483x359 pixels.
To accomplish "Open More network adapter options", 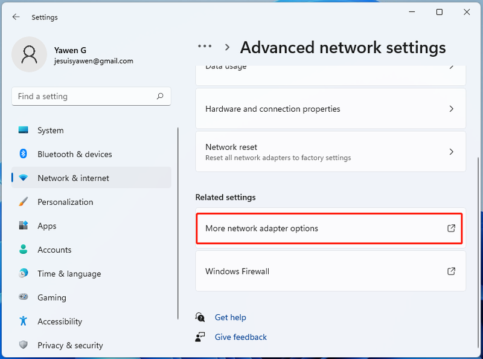I will click(330, 228).
